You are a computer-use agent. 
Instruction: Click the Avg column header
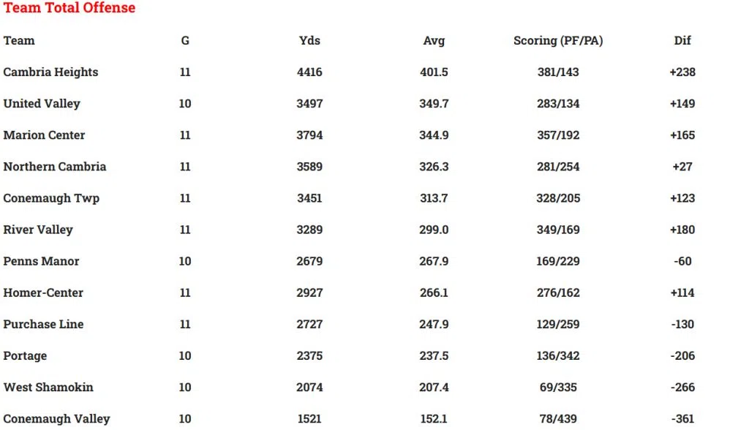coord(434,41)
